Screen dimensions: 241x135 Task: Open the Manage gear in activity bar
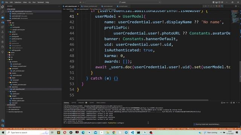(3, 125)
